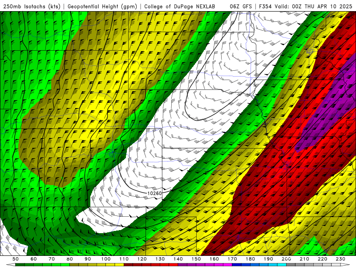356x267 pixels.
Task: Click the '250mb Isotachs (kts)' title text
Action: click(x=32, y=6)
